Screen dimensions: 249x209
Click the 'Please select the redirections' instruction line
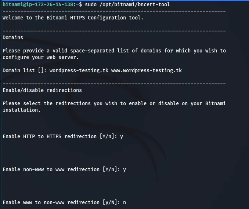point(114,103)
